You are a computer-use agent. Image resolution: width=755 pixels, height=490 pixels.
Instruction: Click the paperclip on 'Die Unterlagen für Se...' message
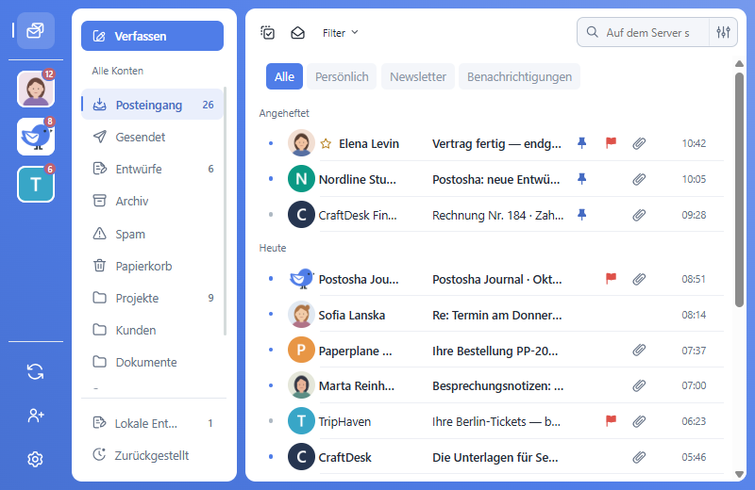coord(639,457)
